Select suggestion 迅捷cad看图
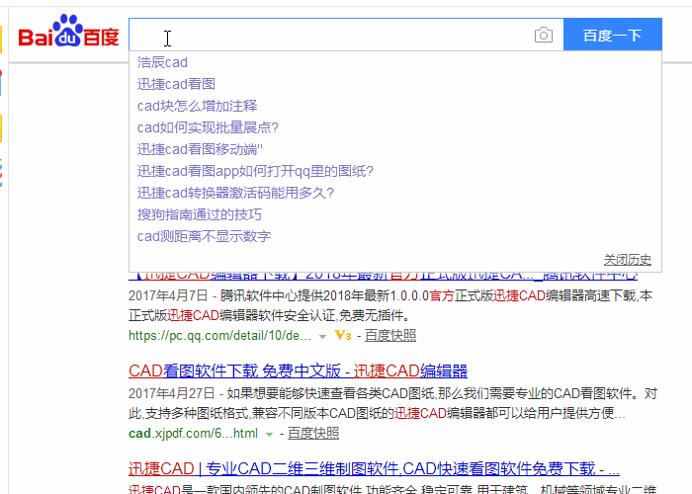 pyautogui.click(x=176, y=84)
